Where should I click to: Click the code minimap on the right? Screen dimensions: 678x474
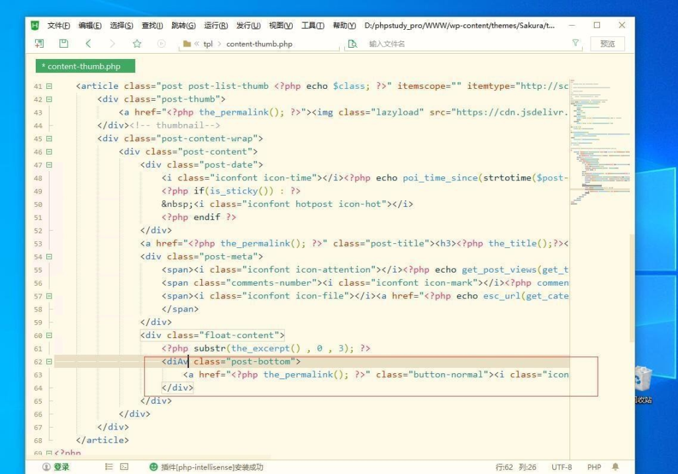pyautogui.click(x=598, y=146)
